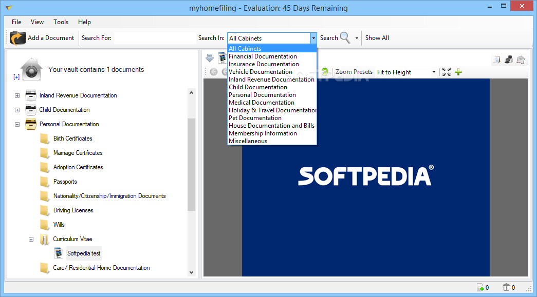The width and height of the screenshot is (537, 297).
Task: Select the Marriage Certificates folder
Action: 78,153
